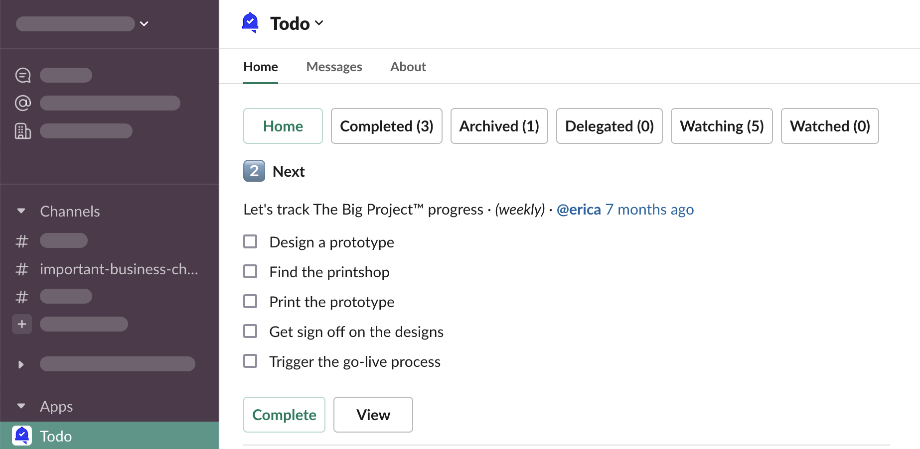Viewport: 920px width, 449px height.
Task: Collapse the Channels section arrow
Action: [21, 211]
